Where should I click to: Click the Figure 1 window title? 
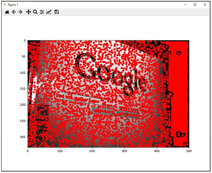point(13,5)
